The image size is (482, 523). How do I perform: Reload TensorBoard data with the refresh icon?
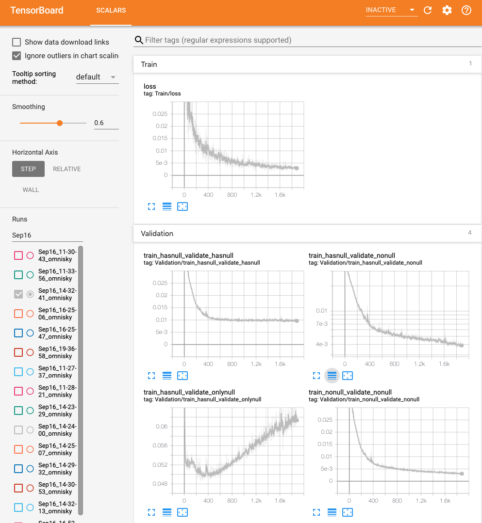pos(428,10)
